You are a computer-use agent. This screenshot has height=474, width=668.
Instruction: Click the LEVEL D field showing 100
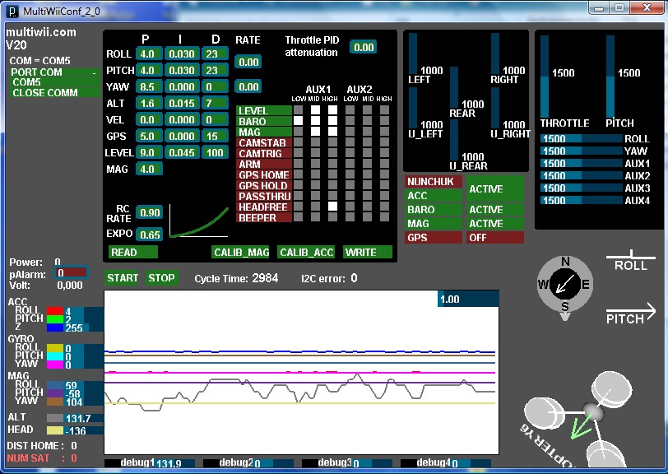(216, 152)
